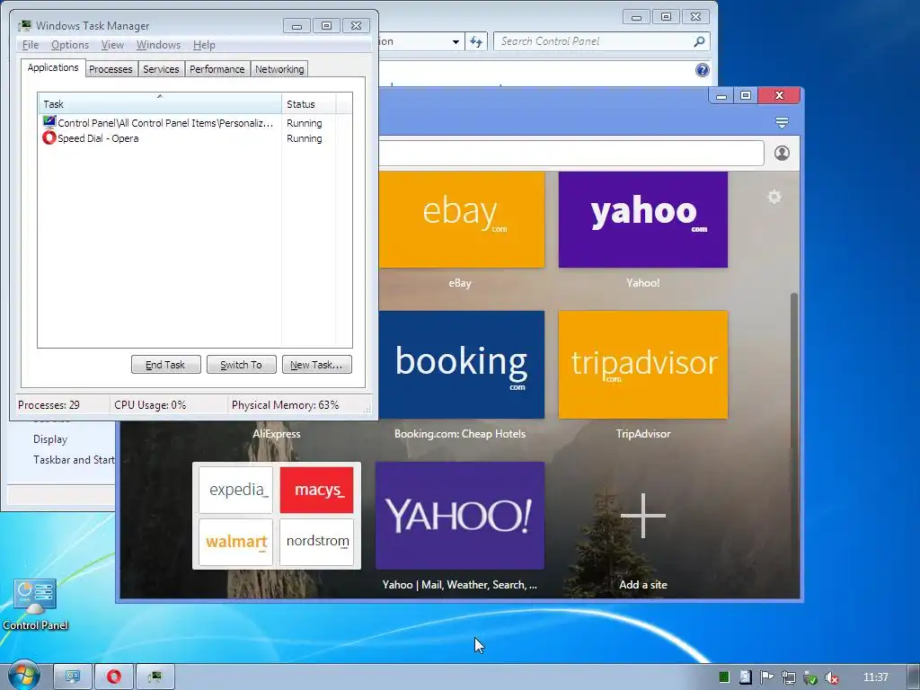Open Task Manager Options menu

click(x=70, y=45)
